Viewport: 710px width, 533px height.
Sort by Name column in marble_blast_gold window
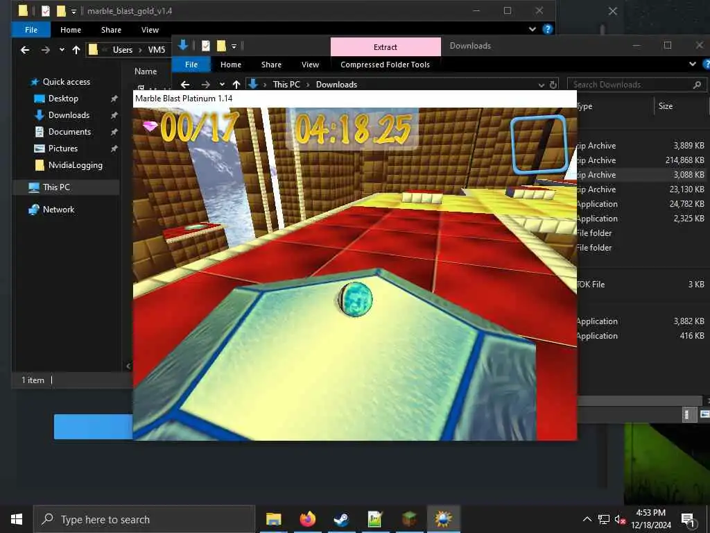point(146,71)
